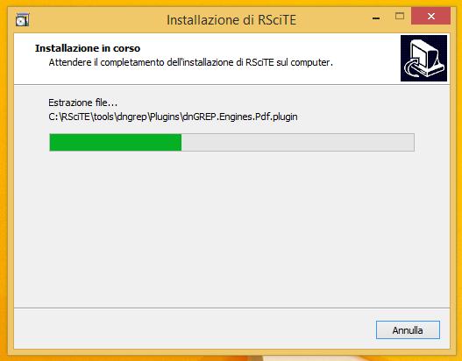The width and height of the screenshot is (462, 361).
Task: Open the installer system menu icon in title bar
Action: (22, 20)
